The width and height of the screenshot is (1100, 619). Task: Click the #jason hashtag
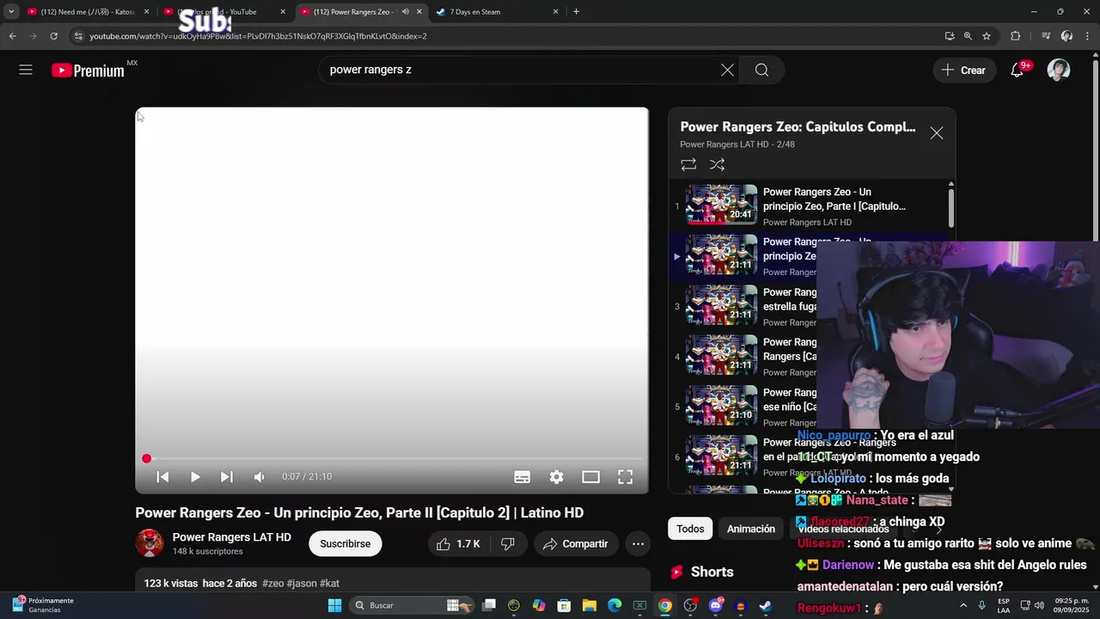[301, 583]
